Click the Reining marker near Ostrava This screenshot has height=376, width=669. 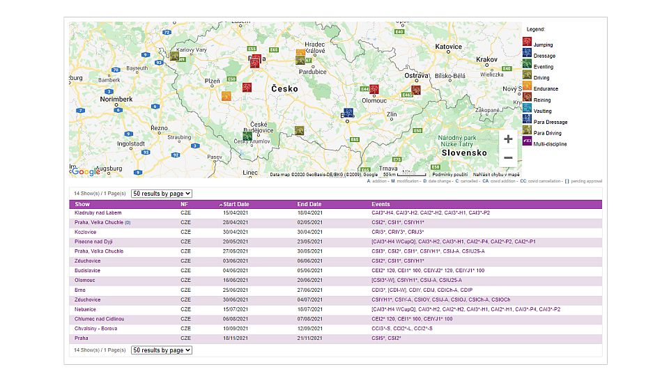point(416,90)
